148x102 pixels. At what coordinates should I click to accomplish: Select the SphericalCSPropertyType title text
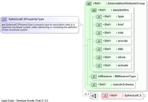pyautogui.click(x=26, y=19)
